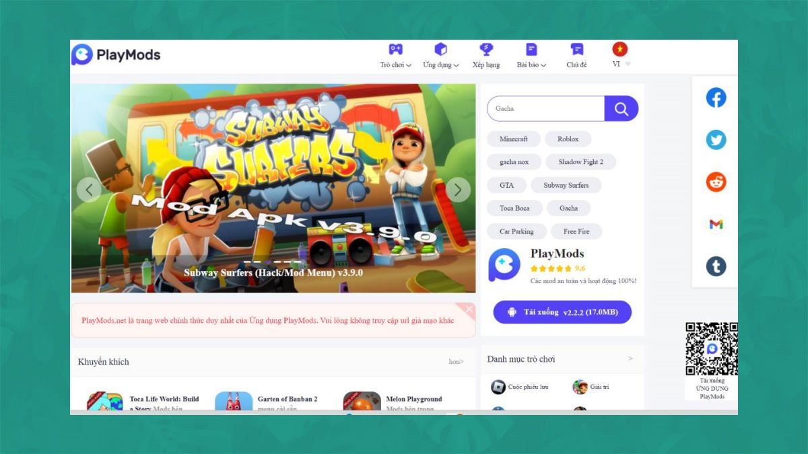The height and width of the screenshot is (454, 808).
Task: Open the VI language selector dropdown
Action: tap(619, 64)
